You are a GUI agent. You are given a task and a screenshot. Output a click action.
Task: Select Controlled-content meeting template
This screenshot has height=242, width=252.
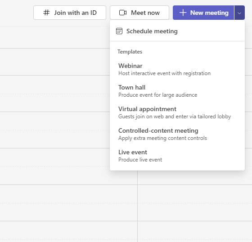(x=177, y=134)
